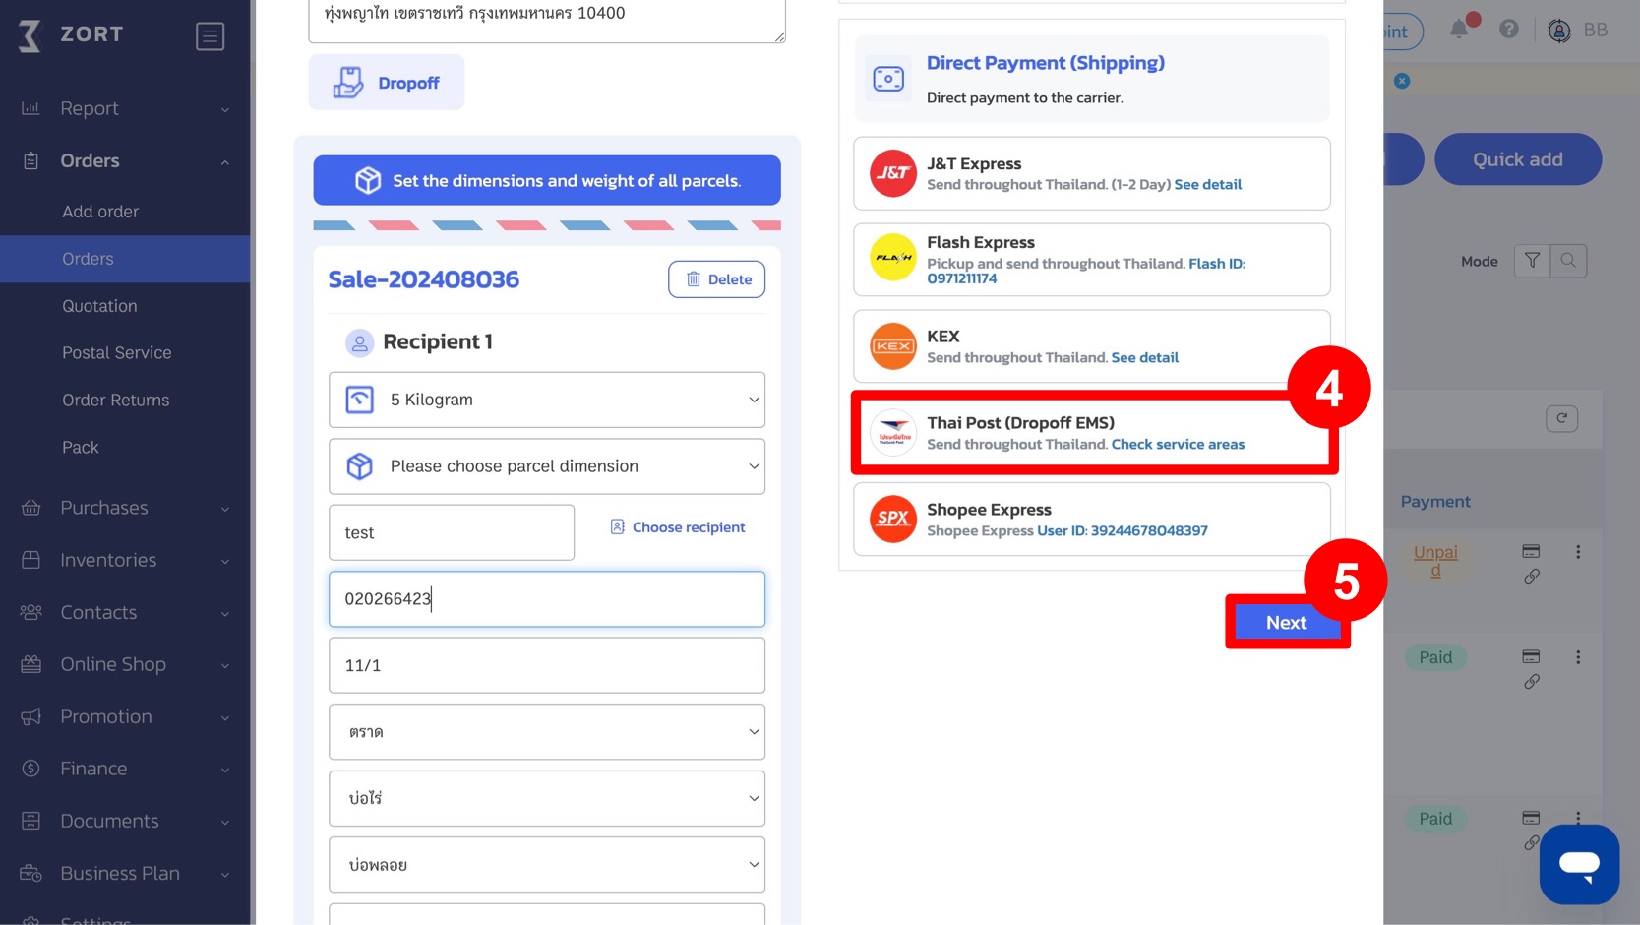This screenshot has height=925, width=1640.
Task: Click Shopee Express User ID link
Action: pyautogui.click(x=1123, y=530)
